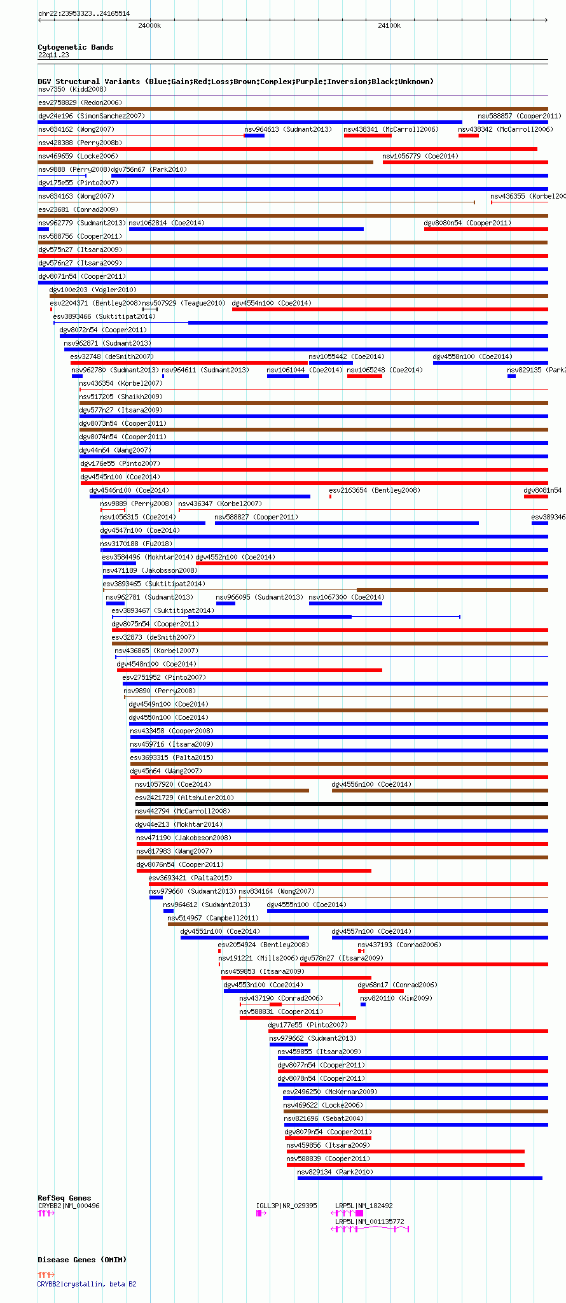Select the dgv756n67 (Park2010) variant label
This screenshot has height=1303, width=566.
[x=149, y=169]
